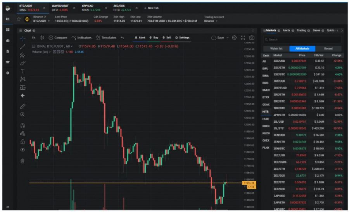
Task: Change the 1h time interval
Action: click(x=34, y=38)
